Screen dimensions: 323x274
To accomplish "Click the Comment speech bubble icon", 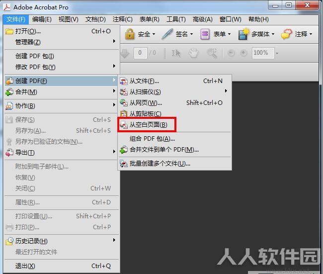I will click(x=287, y=34).
